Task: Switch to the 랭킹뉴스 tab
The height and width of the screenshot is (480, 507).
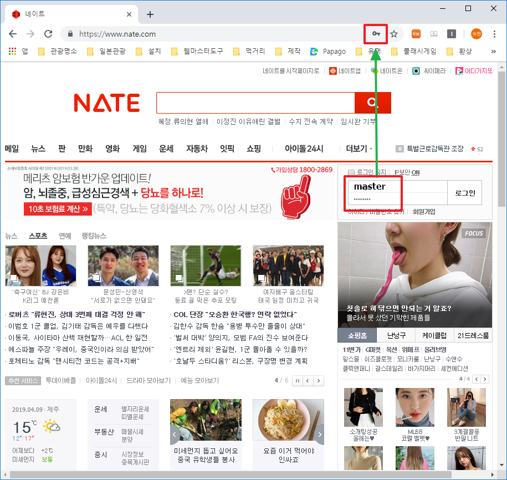Action: [x=94, y=236]
